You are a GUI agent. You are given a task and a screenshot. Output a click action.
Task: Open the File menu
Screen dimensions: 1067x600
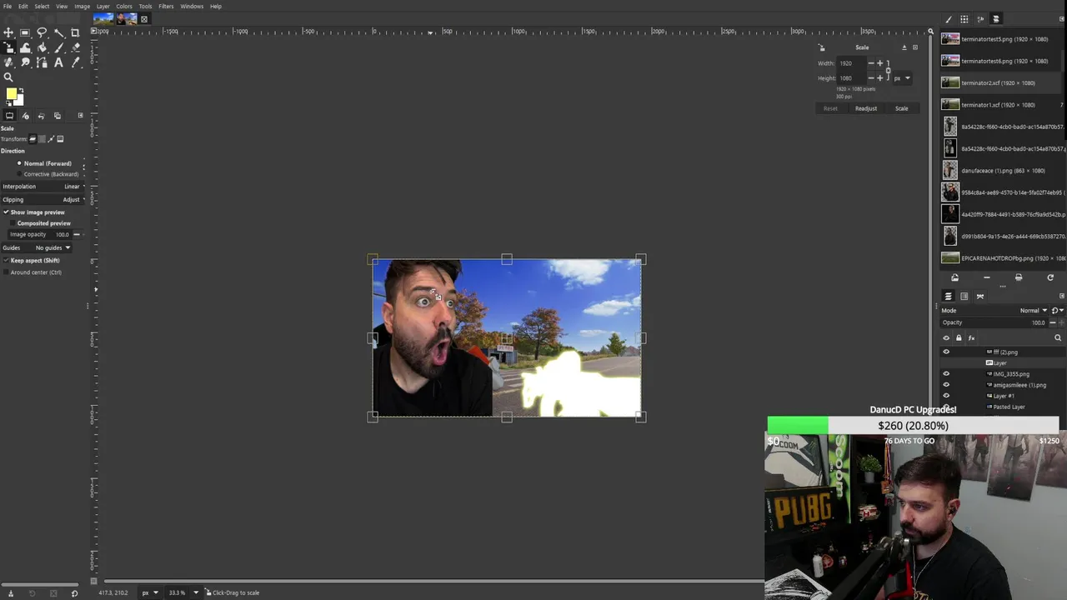pyautogui.click(x=8, y=6)
